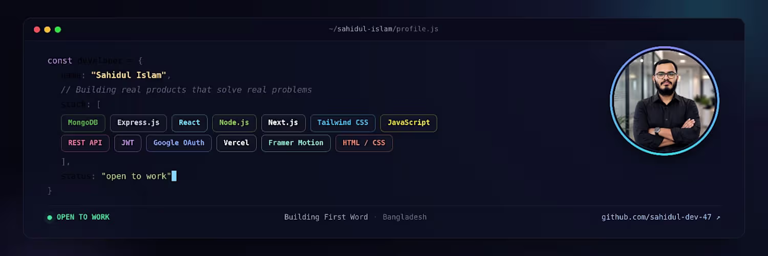The height and width of the screenshot is (256, 768).
Task: Click the REST API badge
Action: [85, 143]
